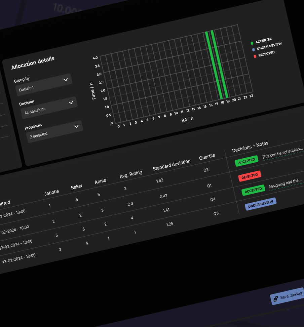The image size is (304, 327).
Task: Sort by the Avg. Rating column header
Action: point(131,174)
